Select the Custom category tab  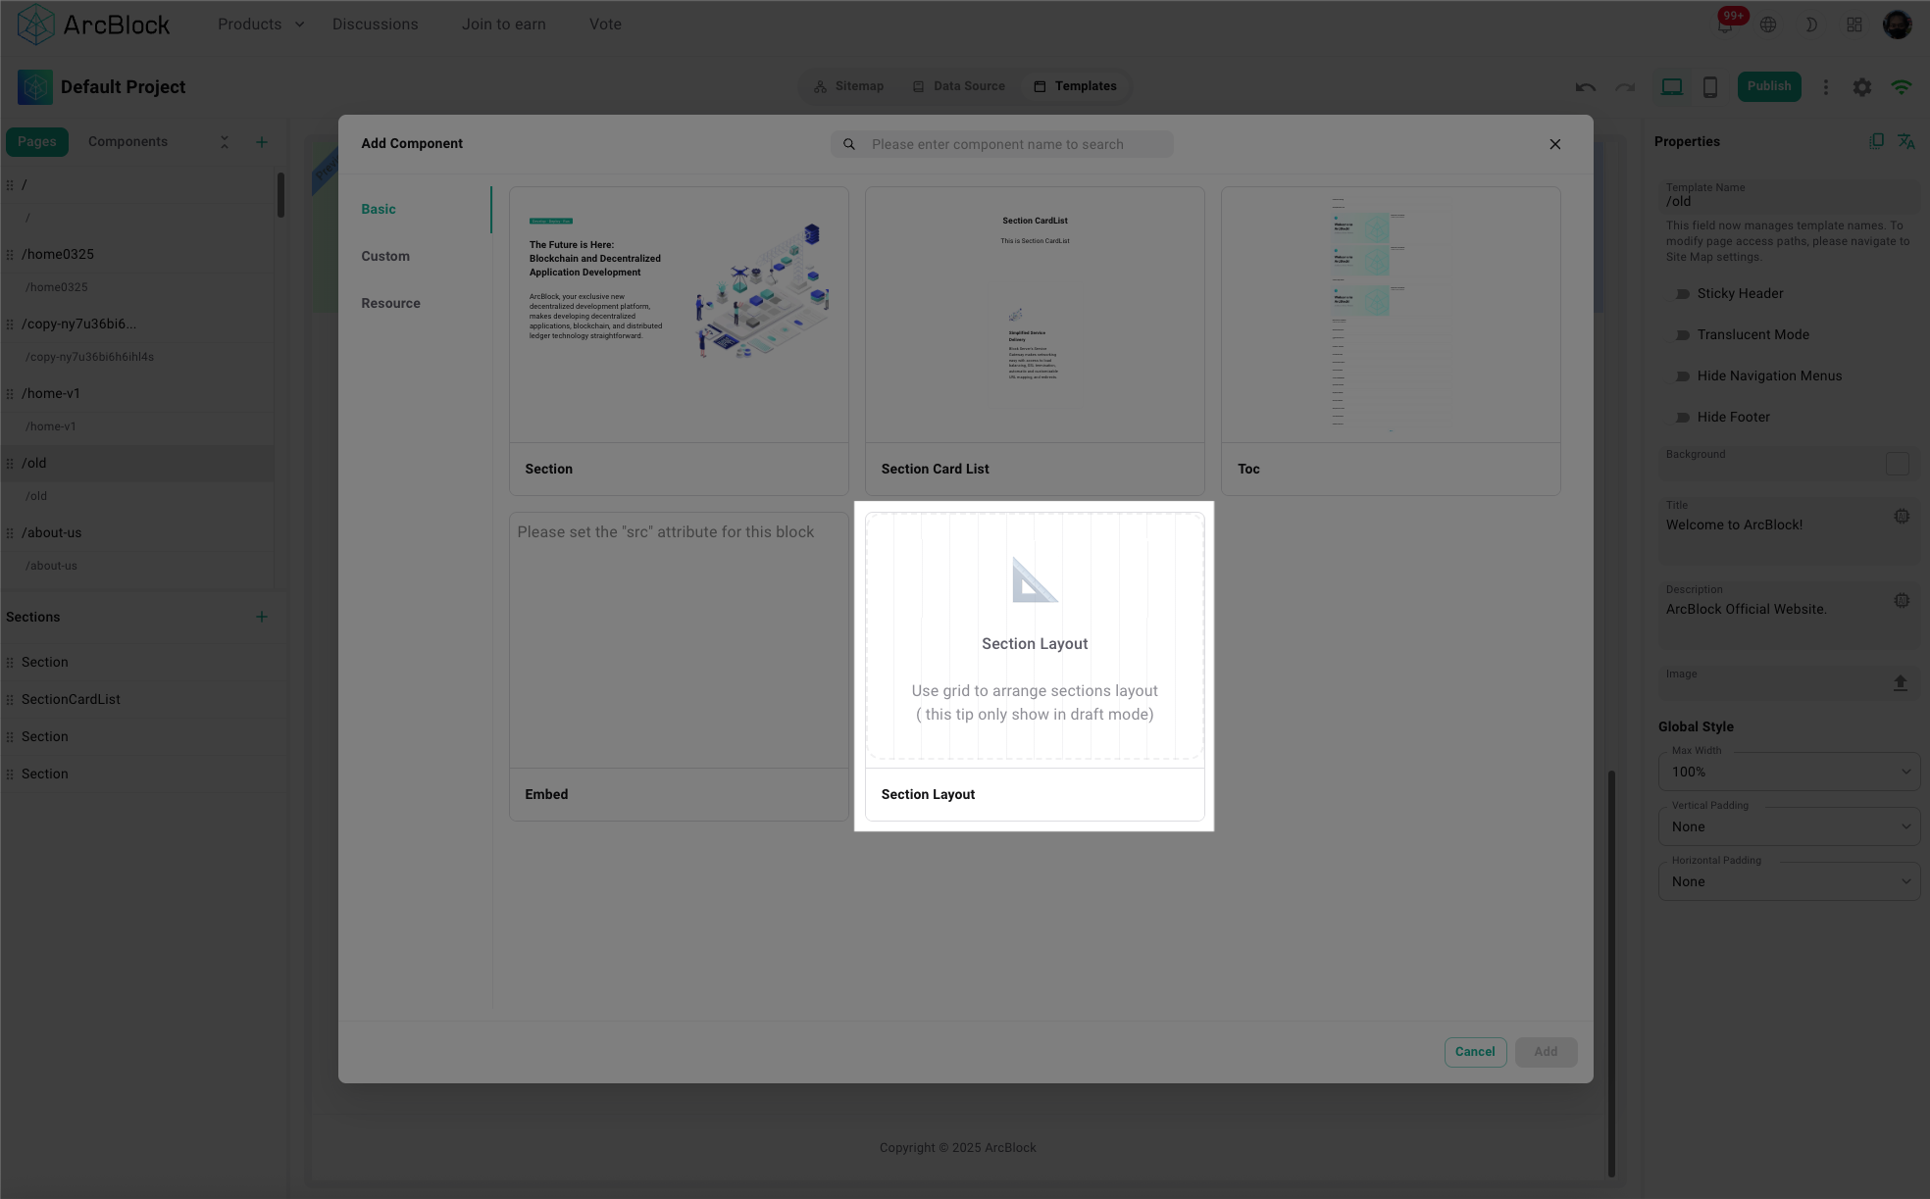tap(385, 257)
